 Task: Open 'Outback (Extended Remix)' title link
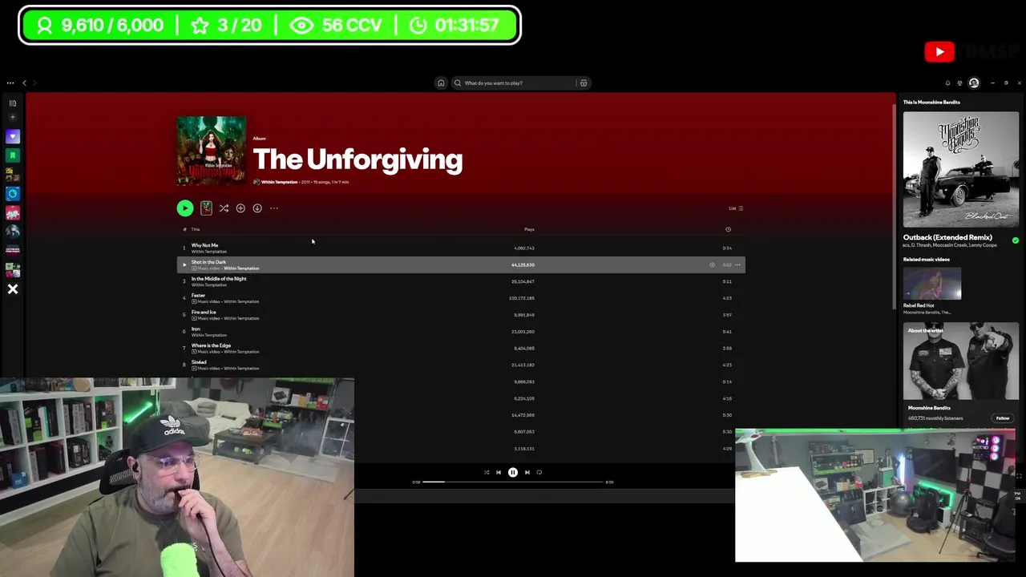pyautogui.click(x=947, y=238)
